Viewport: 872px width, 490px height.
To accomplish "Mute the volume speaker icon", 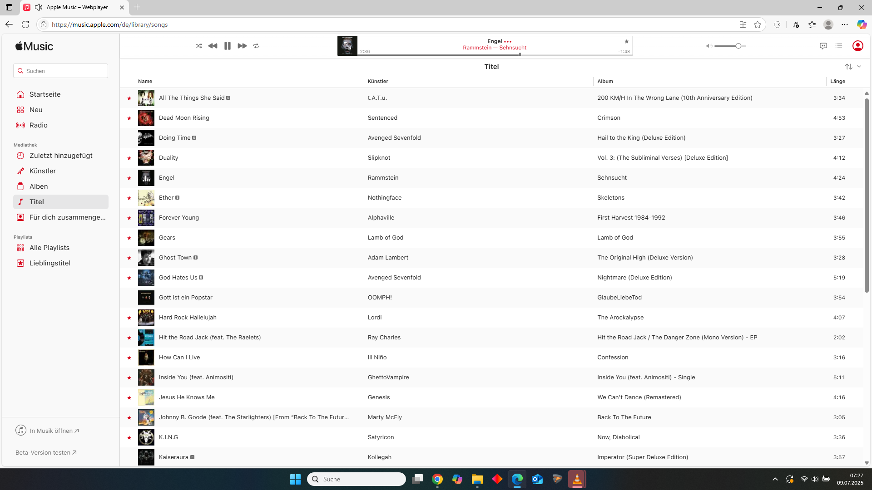I will coord(709,46).
